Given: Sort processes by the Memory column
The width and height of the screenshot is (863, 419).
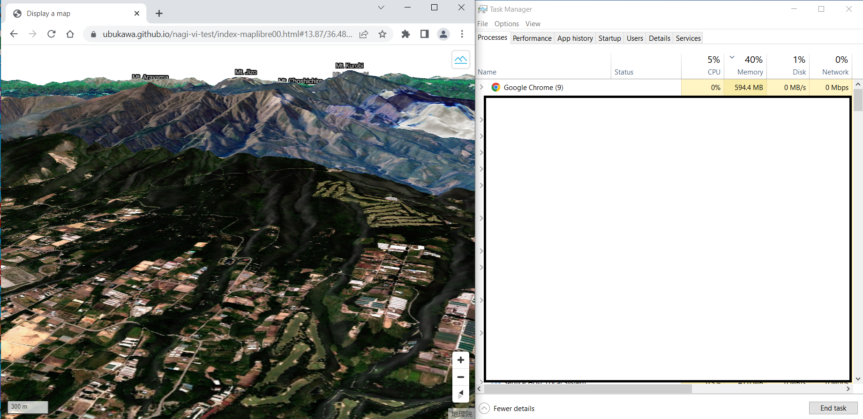Looking at the screenshot, I should [x=745, y=66].
